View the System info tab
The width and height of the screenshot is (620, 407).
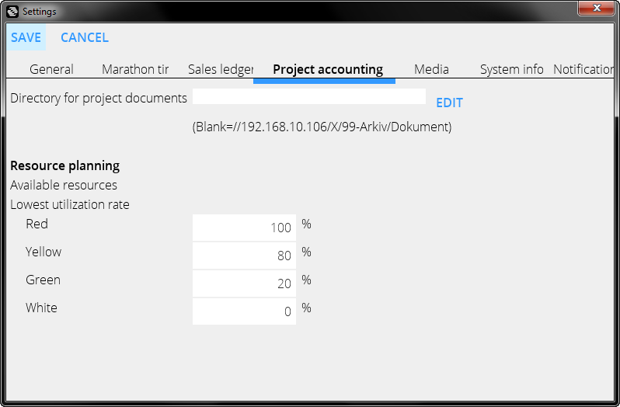(x=511, y=69)
